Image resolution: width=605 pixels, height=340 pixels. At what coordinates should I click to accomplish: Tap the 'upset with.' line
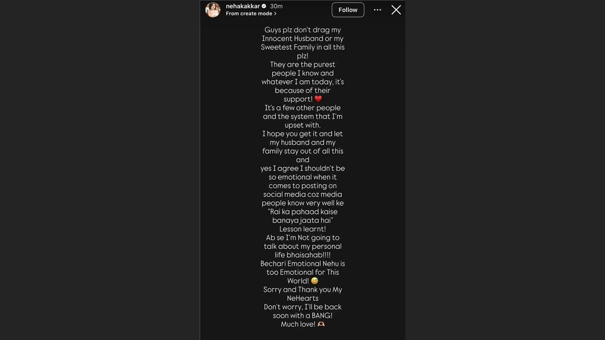(x=302, y=125)
